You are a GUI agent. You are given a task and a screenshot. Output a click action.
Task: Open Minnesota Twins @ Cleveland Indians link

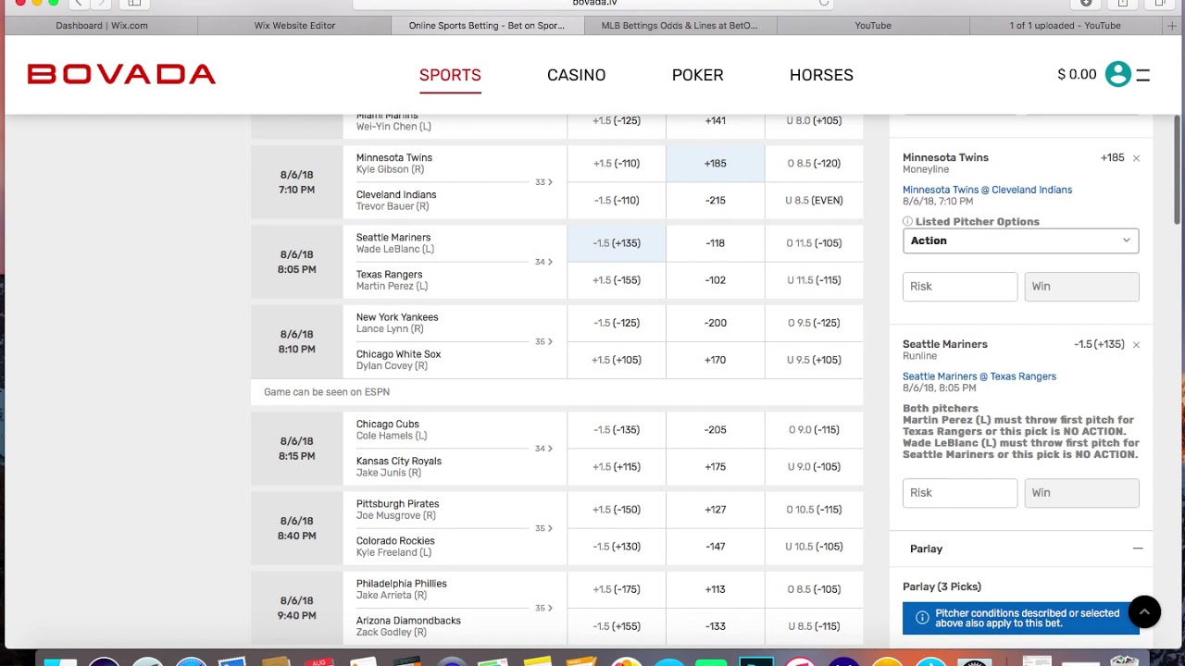pos(987,190)
